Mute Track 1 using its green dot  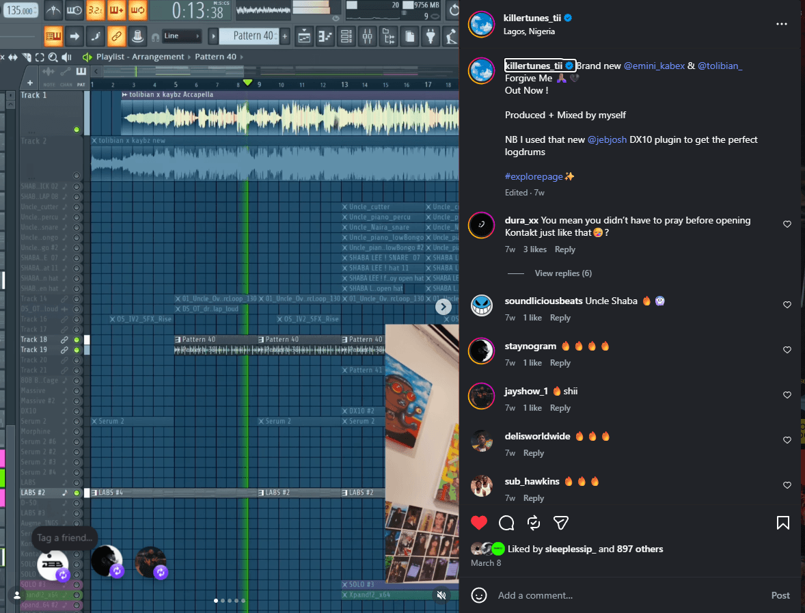pos(77,129)
